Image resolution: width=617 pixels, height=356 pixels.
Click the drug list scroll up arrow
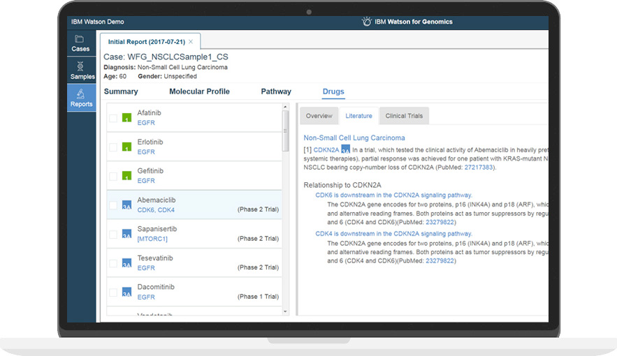pyautogui.click(x=285, y=108)
